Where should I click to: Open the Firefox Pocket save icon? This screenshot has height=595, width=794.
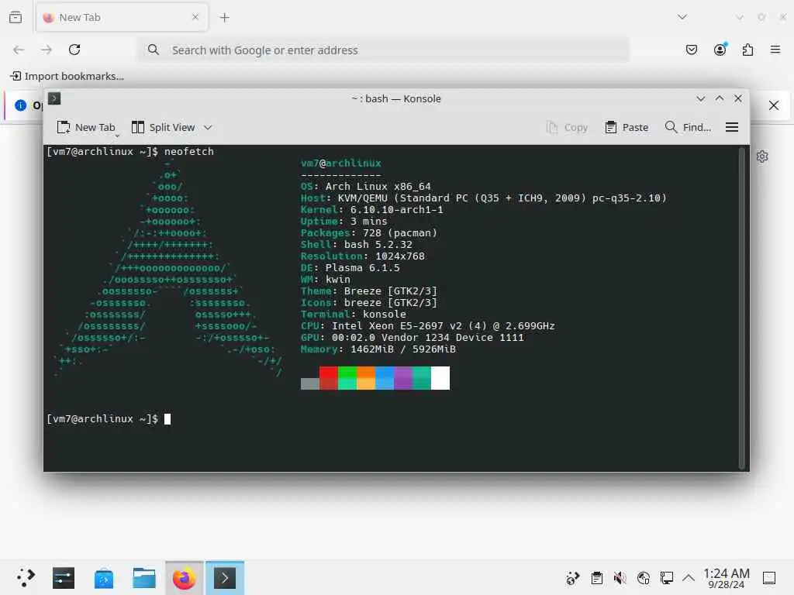pos(691,50)
